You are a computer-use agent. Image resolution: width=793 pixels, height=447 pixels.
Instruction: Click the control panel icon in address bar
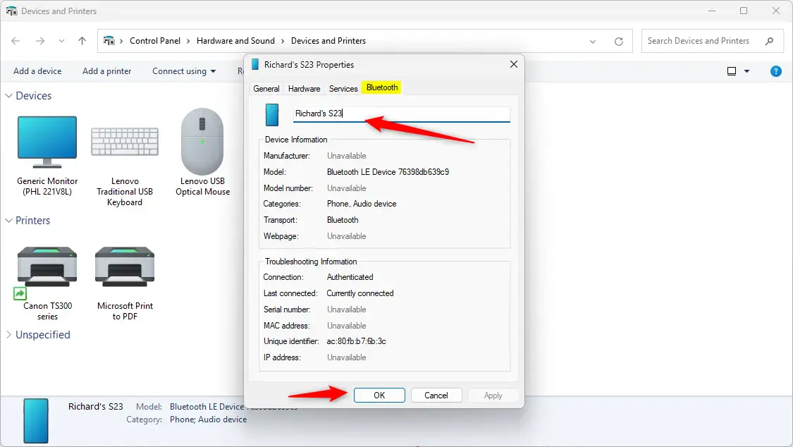click(x=109, y=40)
